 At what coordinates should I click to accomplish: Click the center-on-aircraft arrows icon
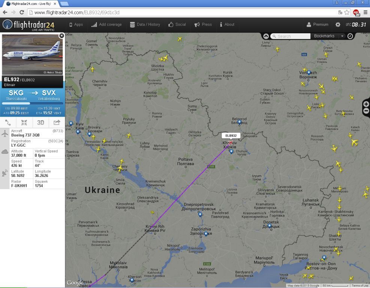(24, 123)
